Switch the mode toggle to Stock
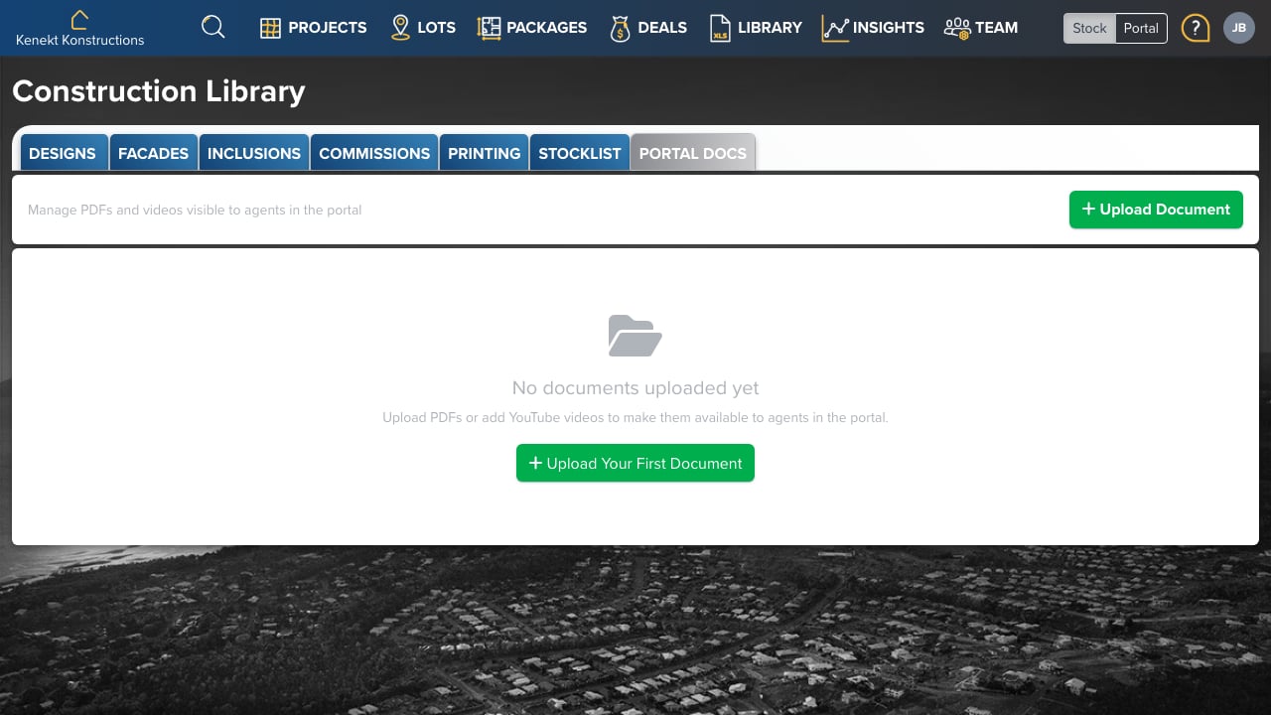This screenshot has width=1271, height=715. (1089, 28)
